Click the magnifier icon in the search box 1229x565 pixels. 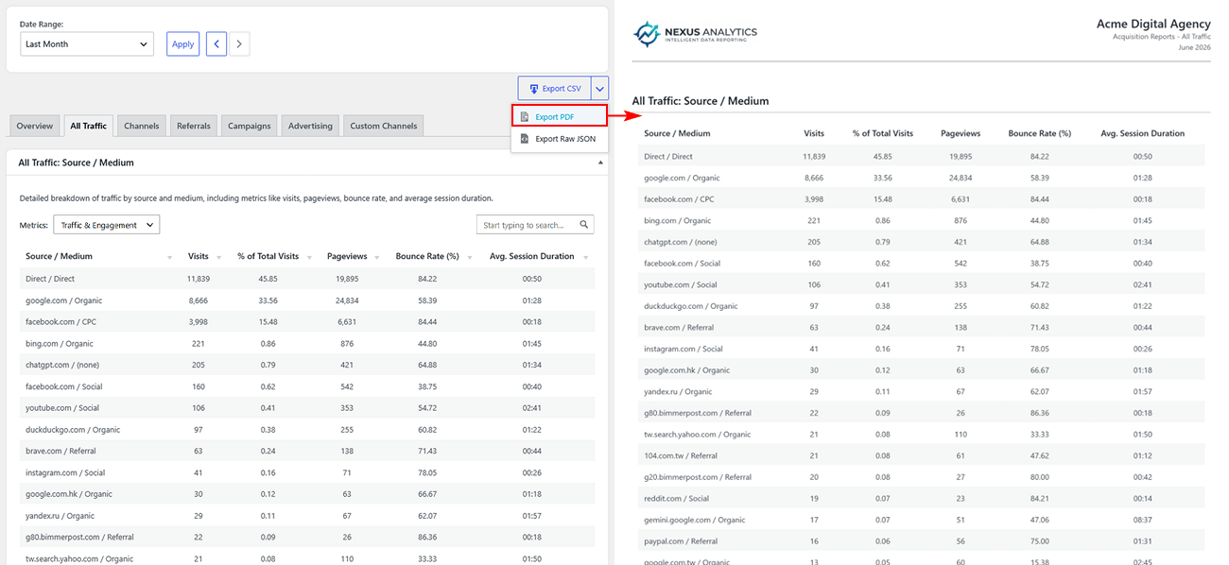pyautogui.click(x=585, y=225)
